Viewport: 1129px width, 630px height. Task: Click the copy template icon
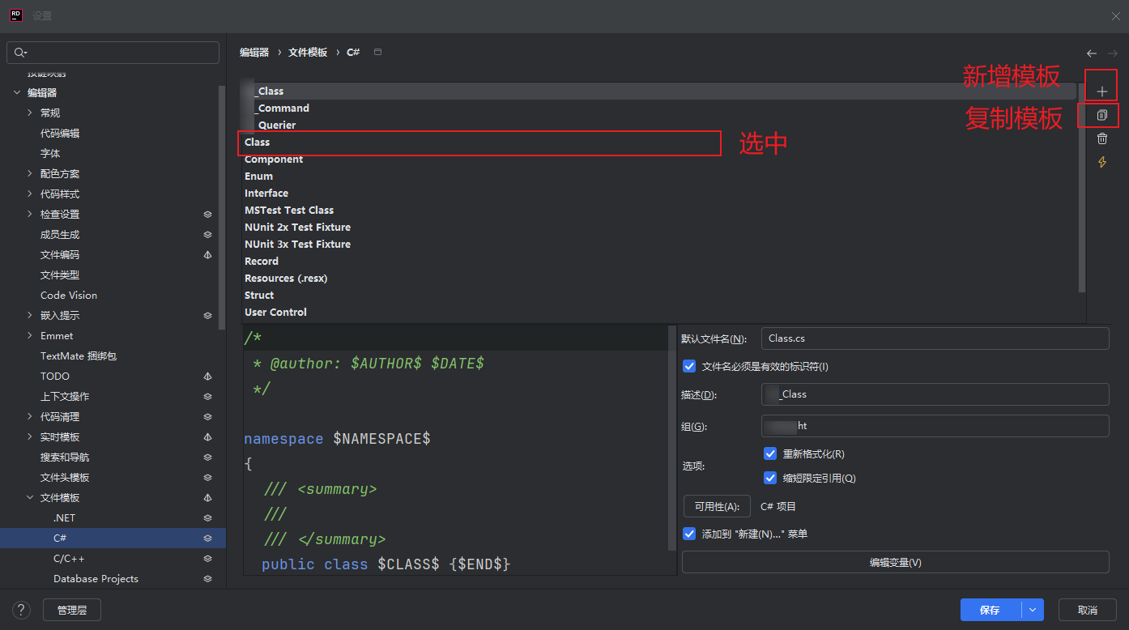(1101, 116)
